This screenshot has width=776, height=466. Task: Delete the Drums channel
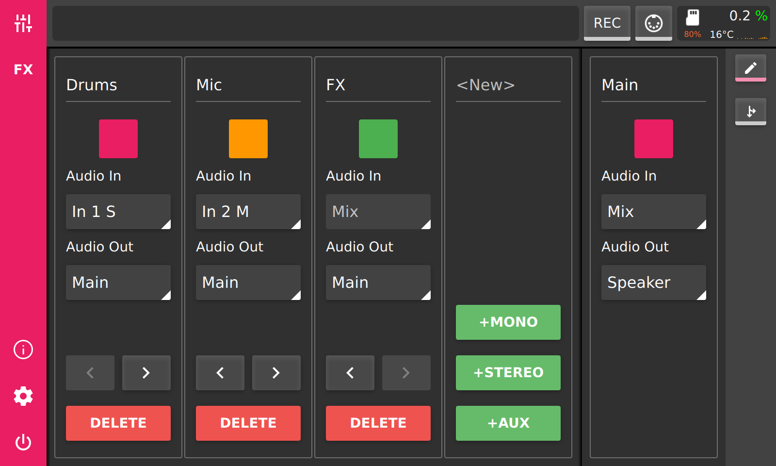118,423
